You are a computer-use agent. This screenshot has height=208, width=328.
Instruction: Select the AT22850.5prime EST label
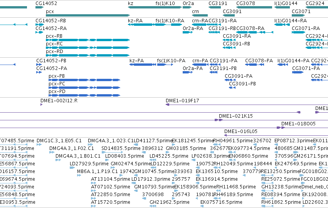[111, 195]
